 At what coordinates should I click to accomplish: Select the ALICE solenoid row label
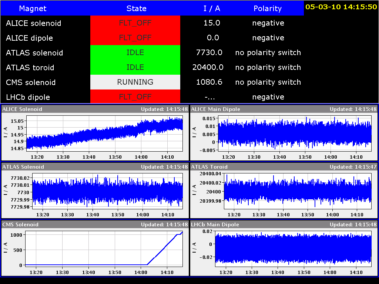tap(33, 23)
